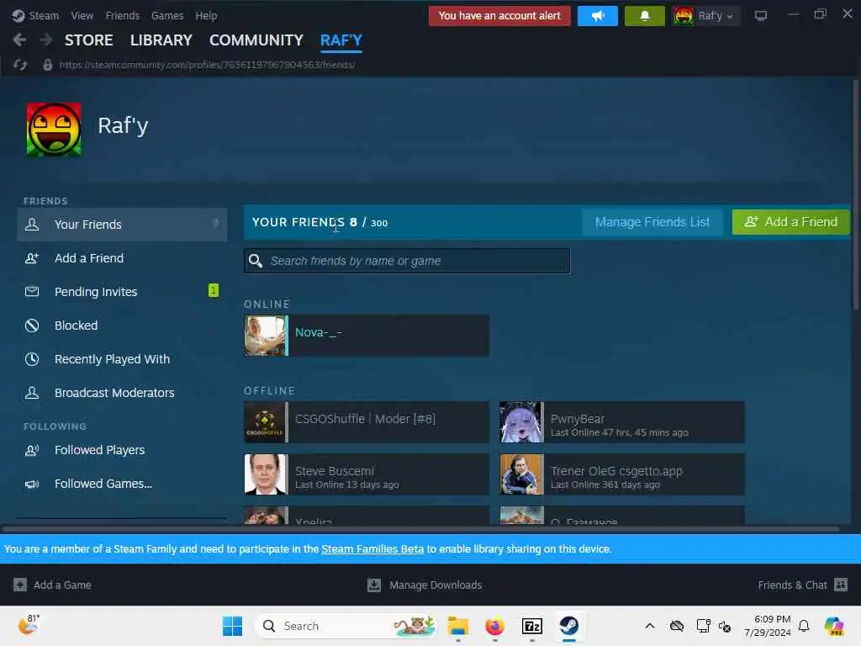Image resolution: width=861 pixels, height=646 pixels.
Task: Open the Windows Start menu
Action: [232, 626]
